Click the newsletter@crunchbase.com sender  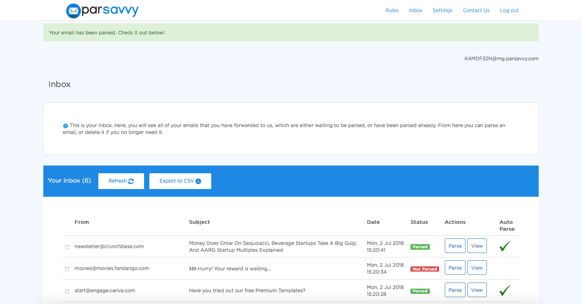click(x=109, y=246)
